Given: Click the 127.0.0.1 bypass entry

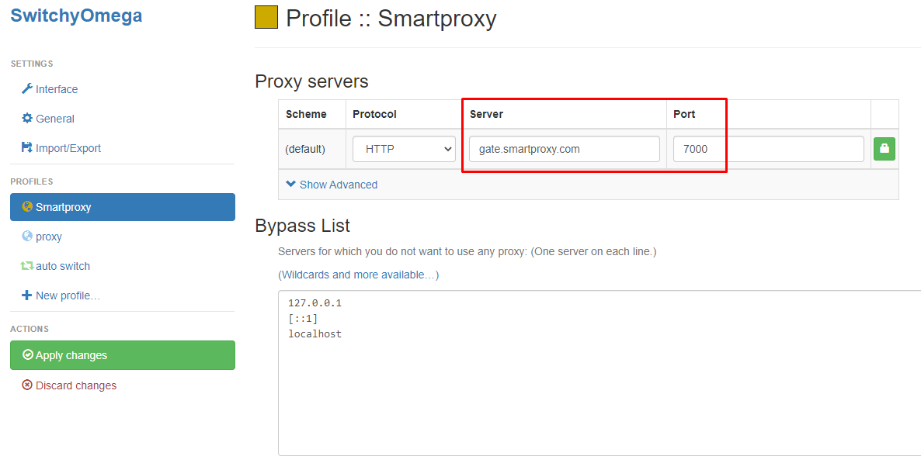Looking at the screenshot, I should (x=315, y=303).
